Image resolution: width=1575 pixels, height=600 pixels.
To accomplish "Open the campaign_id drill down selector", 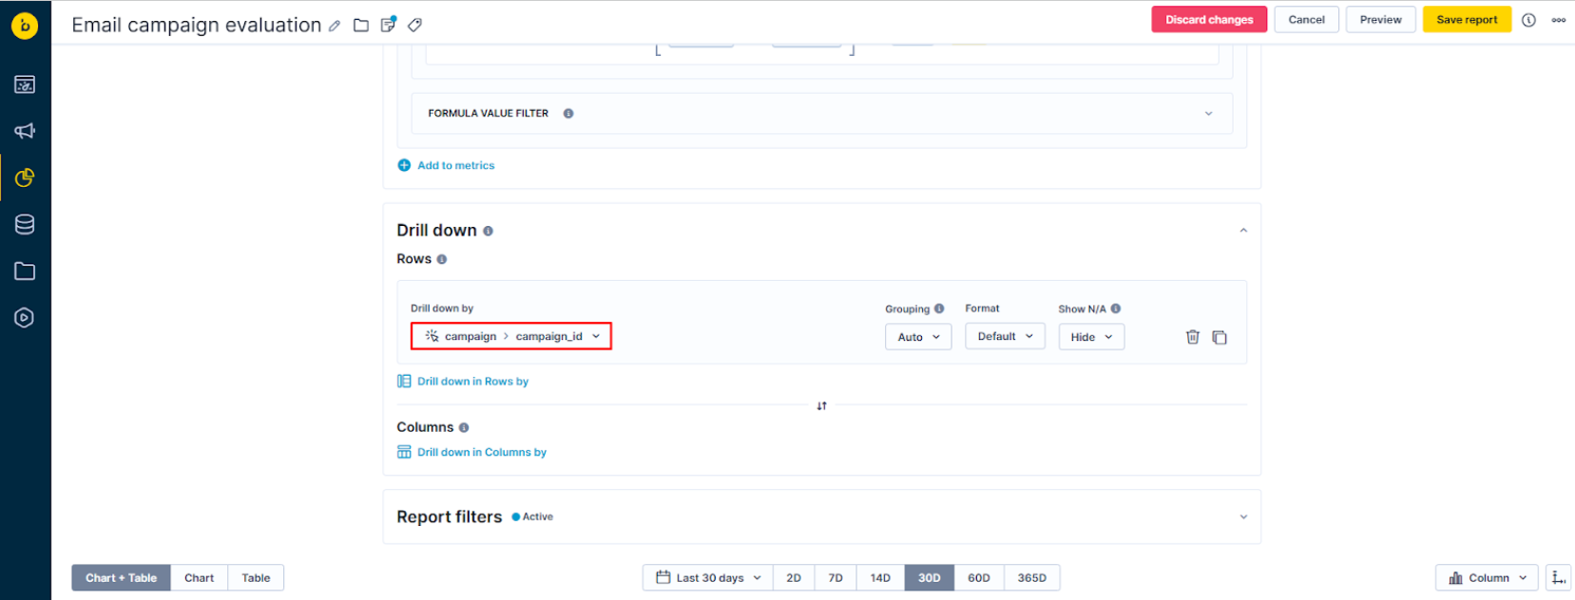I will (511, 336).
